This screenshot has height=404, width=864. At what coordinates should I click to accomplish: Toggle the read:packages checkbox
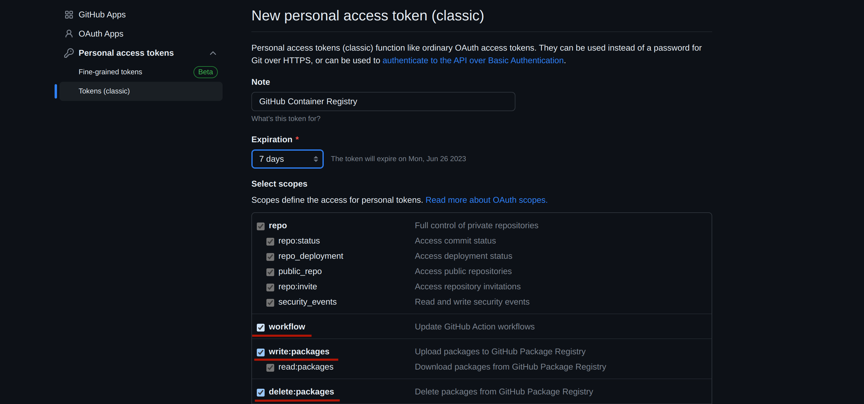(x=270, y=367)
